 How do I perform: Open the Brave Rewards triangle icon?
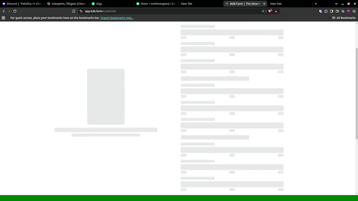tap(276, 11)
